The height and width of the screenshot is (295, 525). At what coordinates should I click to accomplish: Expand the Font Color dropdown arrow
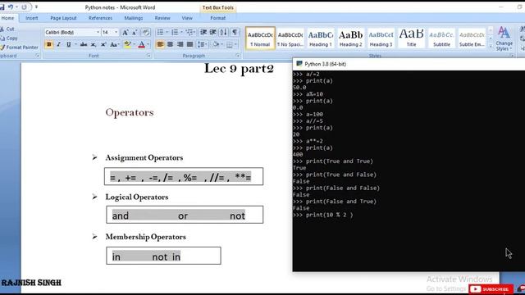(x=148, y=44)
